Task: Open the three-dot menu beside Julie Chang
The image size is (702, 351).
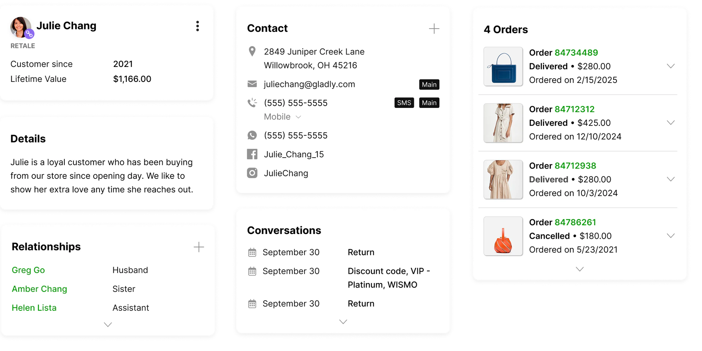Action: click(x=197, y=26)
